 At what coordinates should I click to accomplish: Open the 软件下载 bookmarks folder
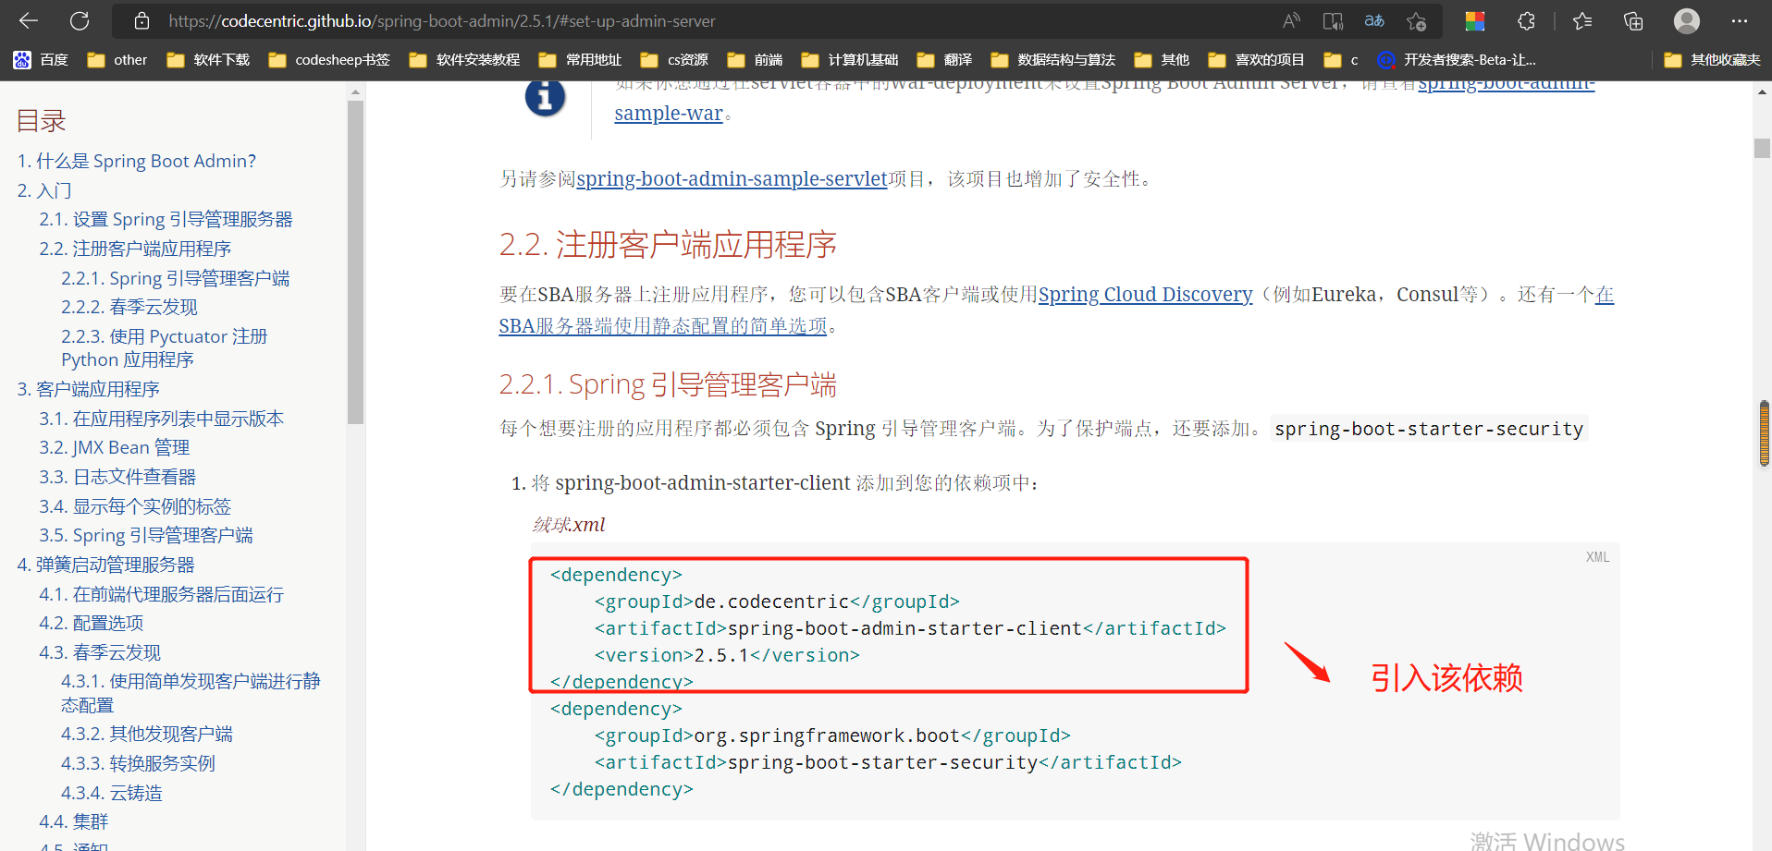tap(208, 60)
